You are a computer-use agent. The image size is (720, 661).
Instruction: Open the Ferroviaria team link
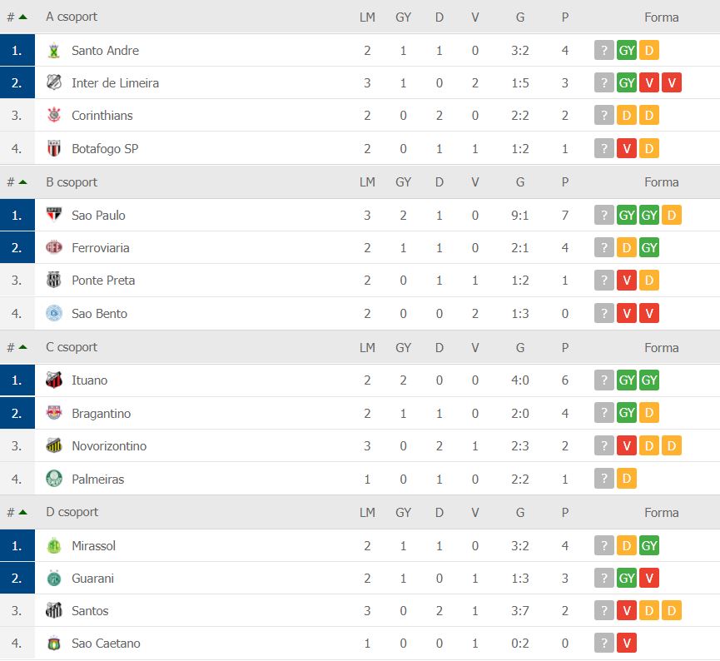pyautogui.click(x=101, y=248)
